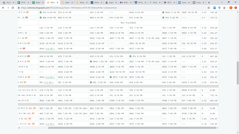Viewport: 239px width, 134px height.
Task: Click the orange badge in the @PHI SP R $3 row
Action: click(x=28, y=61)
